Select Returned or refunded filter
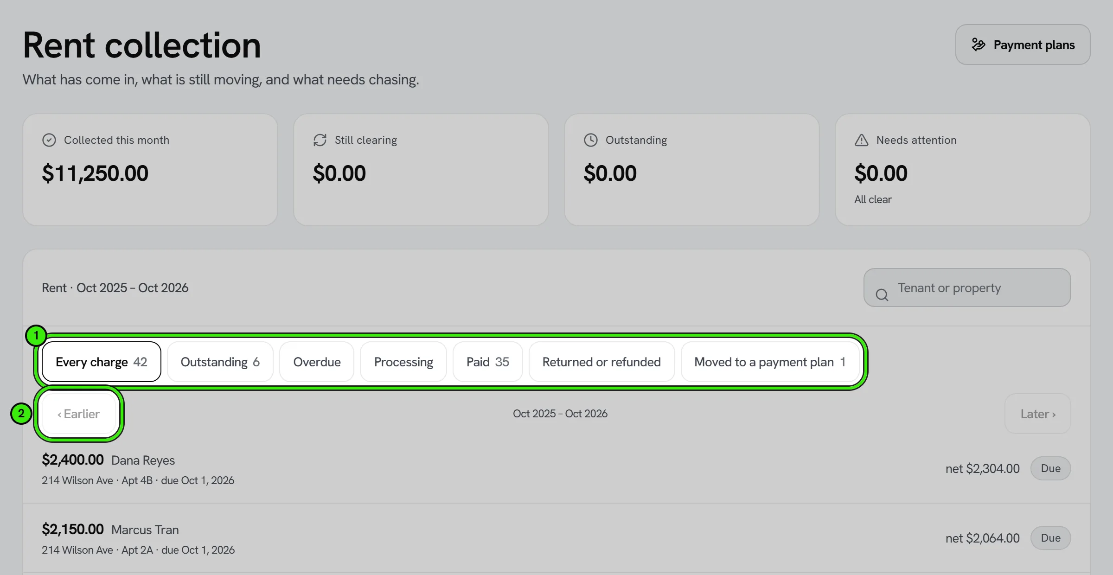 click(x=602, y=362)
